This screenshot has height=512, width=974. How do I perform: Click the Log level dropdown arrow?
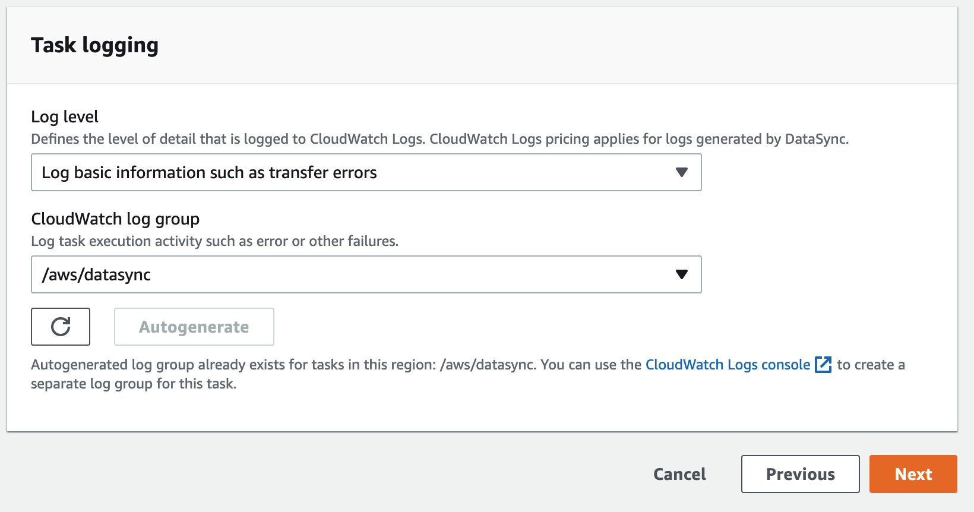[x=681, y=172]
